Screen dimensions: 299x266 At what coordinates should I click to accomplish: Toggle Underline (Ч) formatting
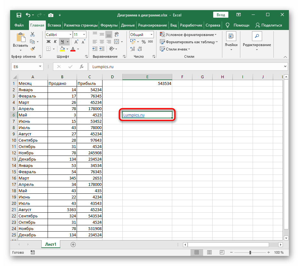[x=62, y=42]
